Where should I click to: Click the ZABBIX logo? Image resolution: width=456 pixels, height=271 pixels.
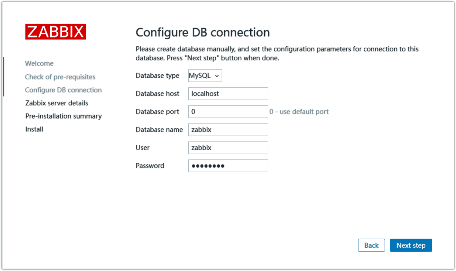point(55,32)
